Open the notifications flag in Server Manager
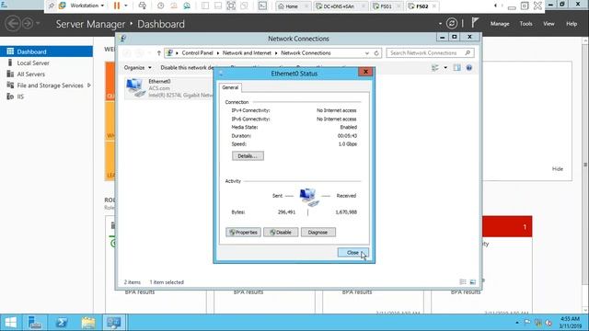The image size is (589, 331). (x=475, y=23)
